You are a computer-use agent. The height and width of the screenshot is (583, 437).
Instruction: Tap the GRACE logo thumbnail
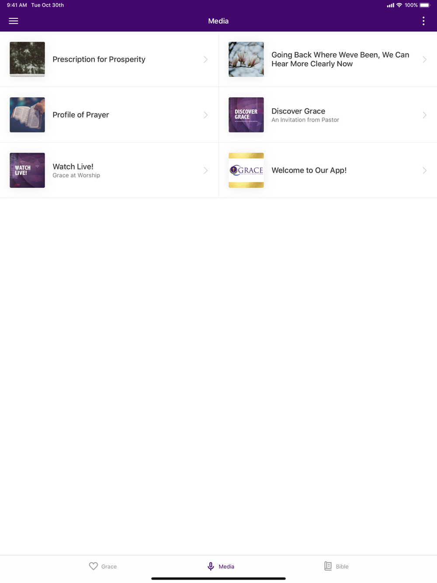click(246, 170)
